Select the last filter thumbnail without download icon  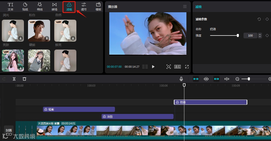tap(65, 61)
